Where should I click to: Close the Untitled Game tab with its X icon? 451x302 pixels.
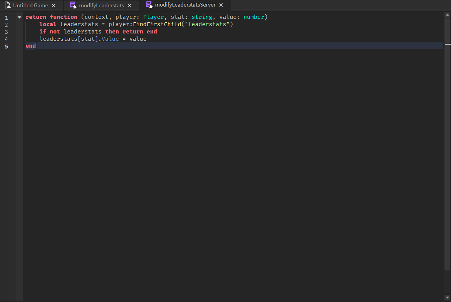click(54, 5)
